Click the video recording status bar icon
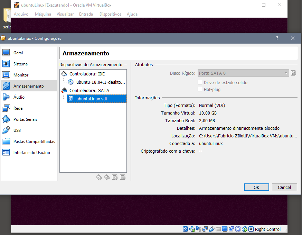This screenshot has height=235, width=302. (231, 229)
